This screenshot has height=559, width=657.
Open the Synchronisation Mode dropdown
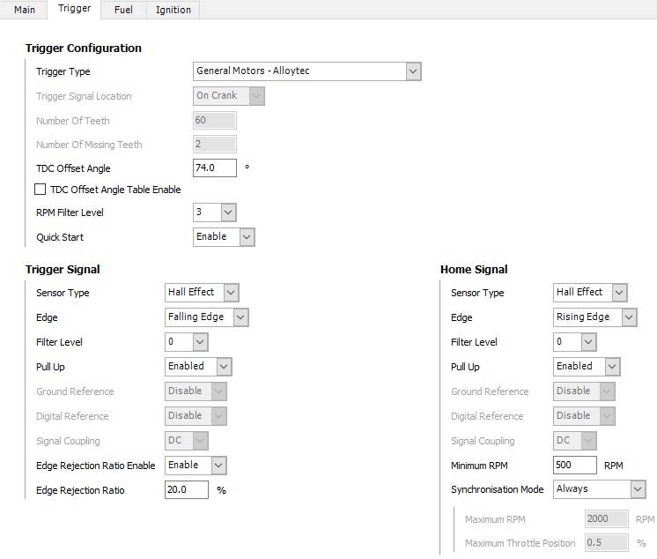pyautogui.click(x=600, y=489)
